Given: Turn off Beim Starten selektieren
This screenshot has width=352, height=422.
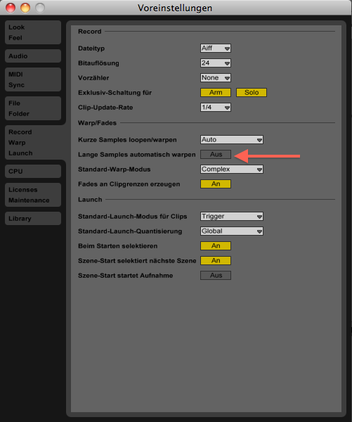Looking at the screenshot, I should [x=216, y=246].
